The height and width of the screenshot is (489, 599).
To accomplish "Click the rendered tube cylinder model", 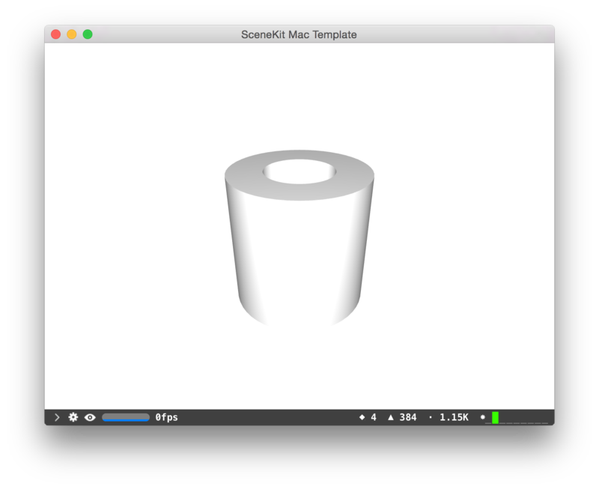I will click(299, 237).
